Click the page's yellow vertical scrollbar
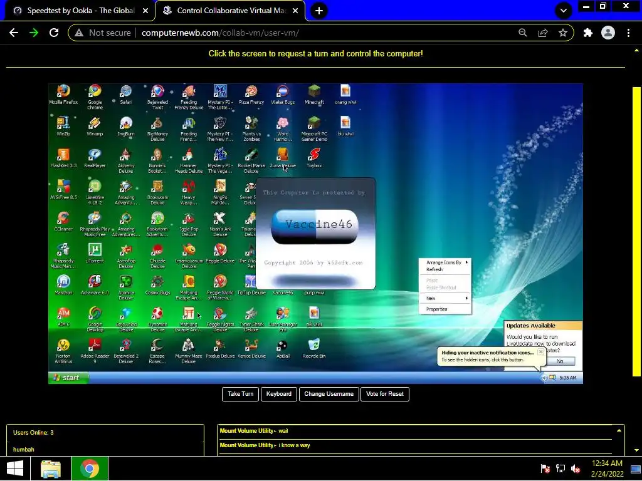Screen dimensions: 642x481 636,232
